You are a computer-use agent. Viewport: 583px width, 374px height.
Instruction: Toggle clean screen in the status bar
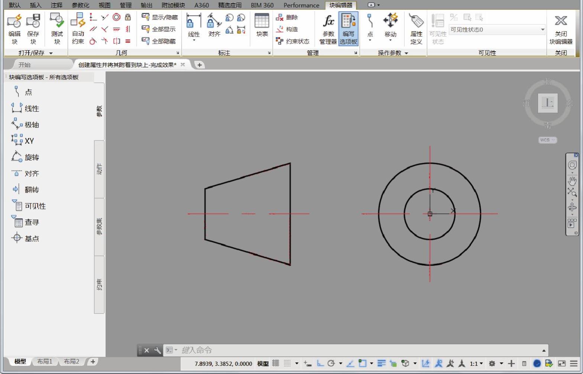click(x=561, y=363)
